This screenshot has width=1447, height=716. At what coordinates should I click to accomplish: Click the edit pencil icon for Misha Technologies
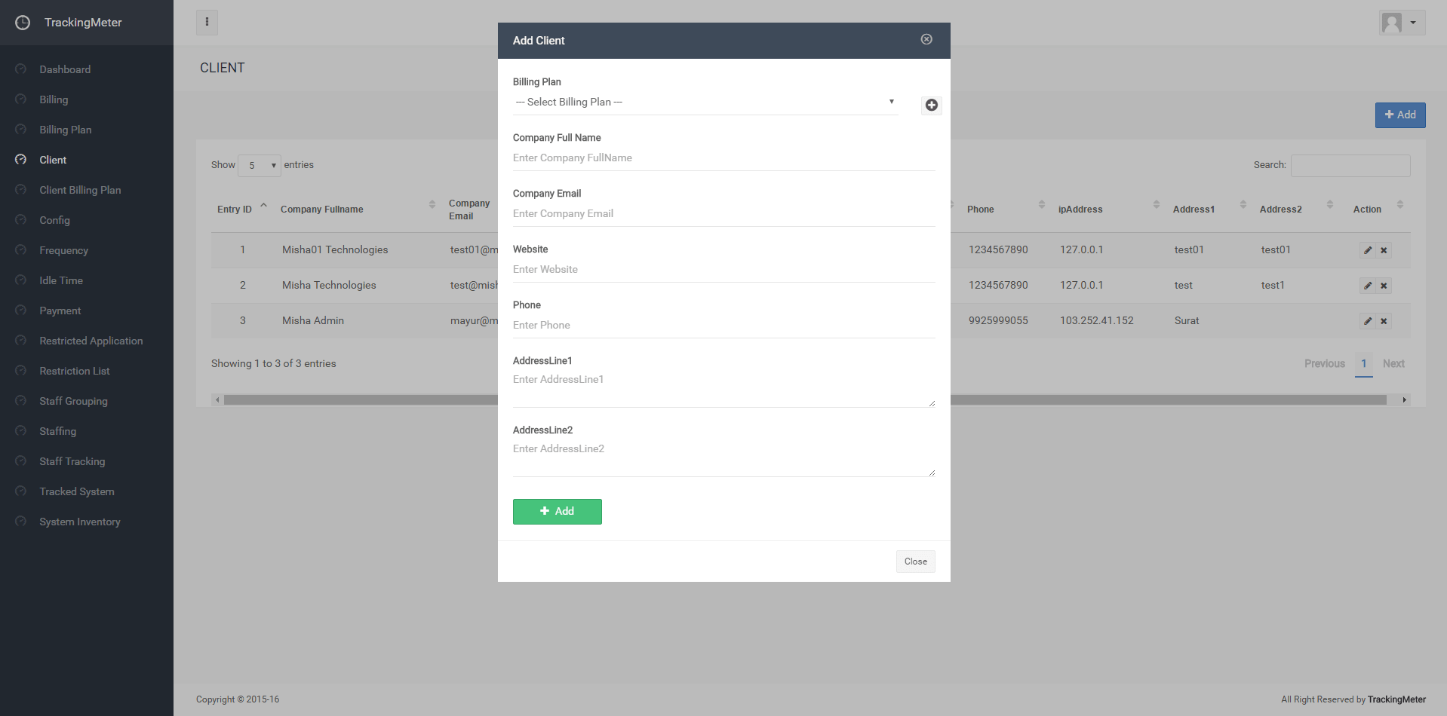[x=1367, y=286]
